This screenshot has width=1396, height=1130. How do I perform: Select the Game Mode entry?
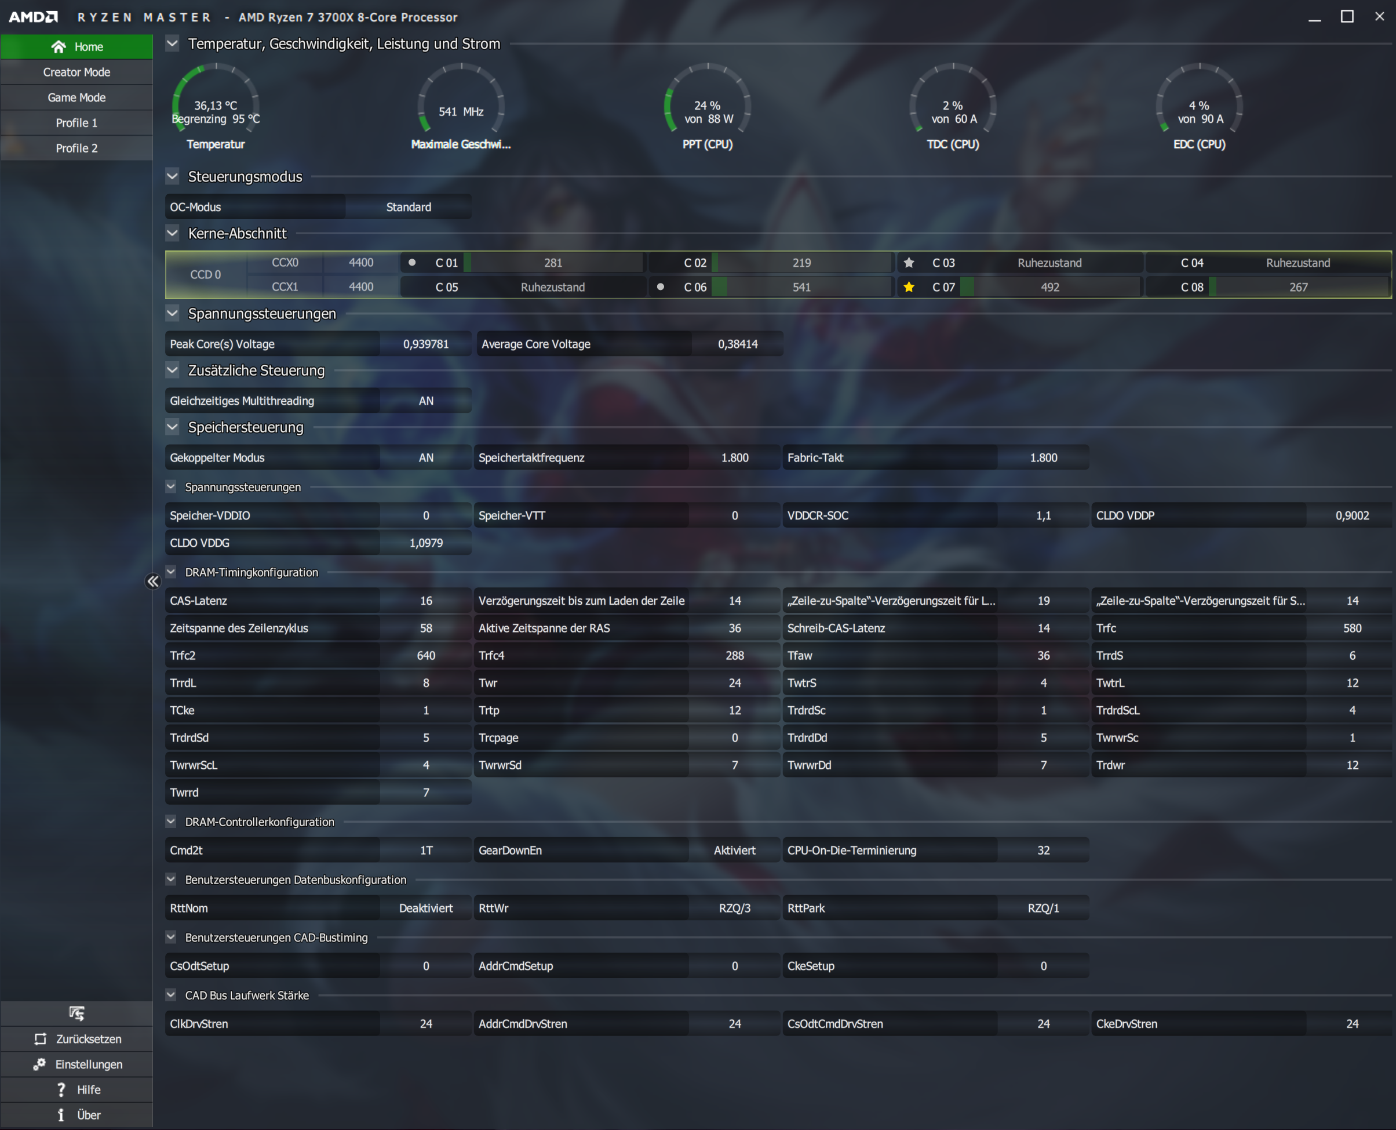pos(76,97)
